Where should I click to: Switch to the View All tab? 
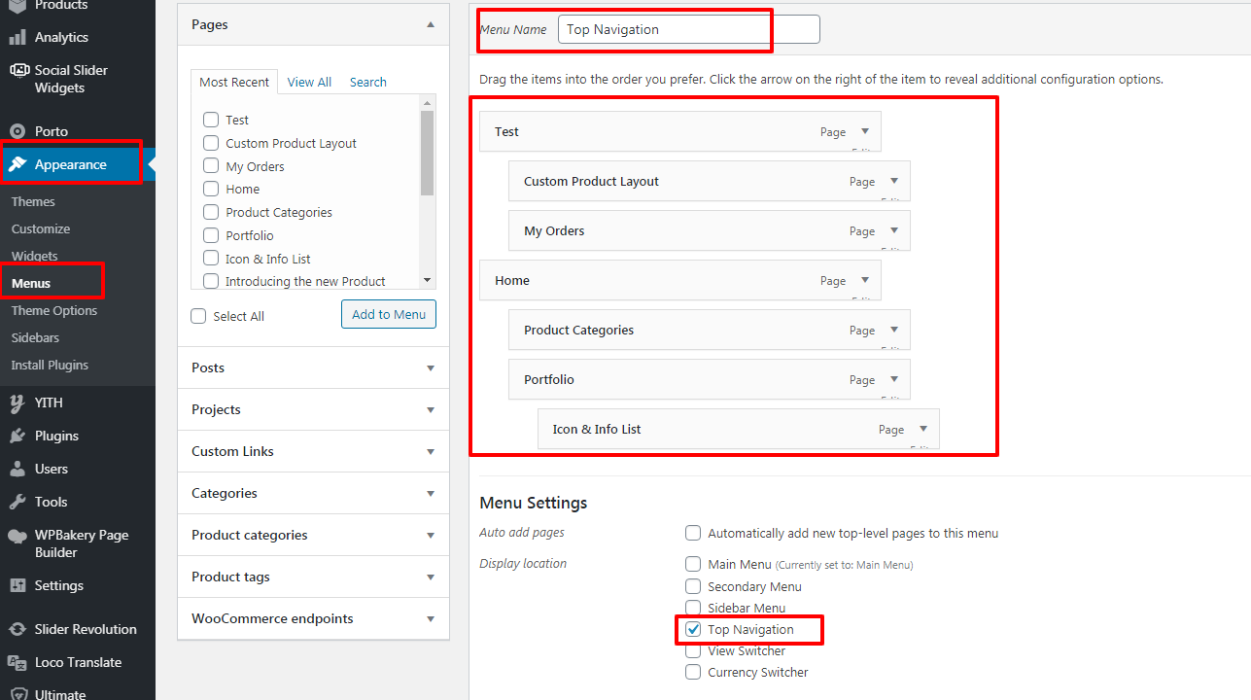pyautogui.click(x=309, y=83)
